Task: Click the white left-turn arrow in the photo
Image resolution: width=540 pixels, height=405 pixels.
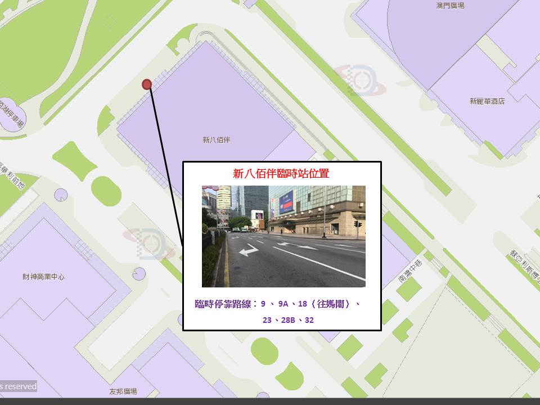Action: coord(248,250)
